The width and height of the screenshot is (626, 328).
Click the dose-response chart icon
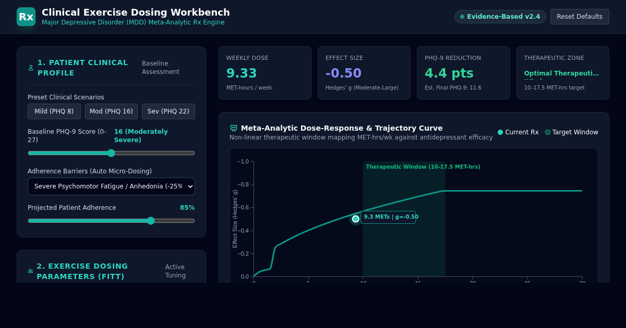click(x=234, y=128)
